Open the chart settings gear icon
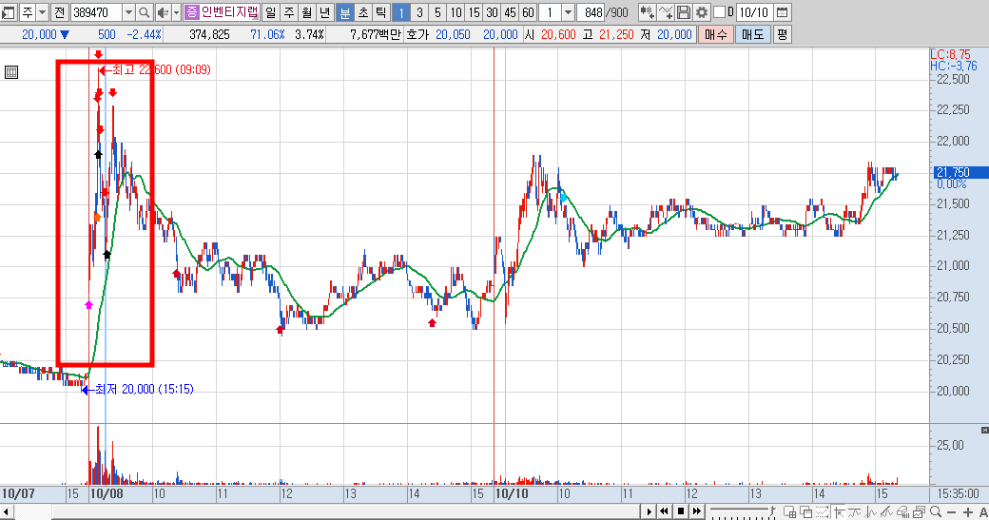This screenshot has width=989, height=520. pos(702,12)
